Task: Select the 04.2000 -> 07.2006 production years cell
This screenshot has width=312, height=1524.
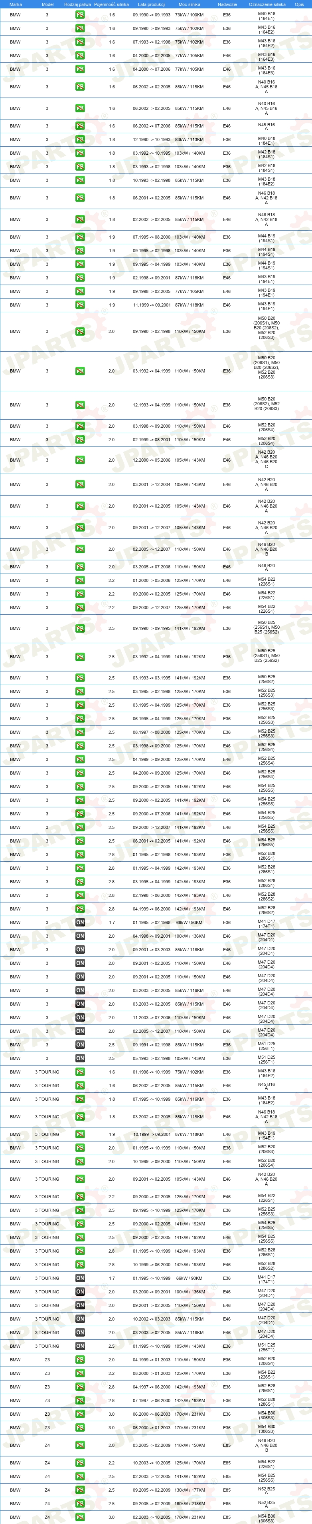Action: pos(151,69)
